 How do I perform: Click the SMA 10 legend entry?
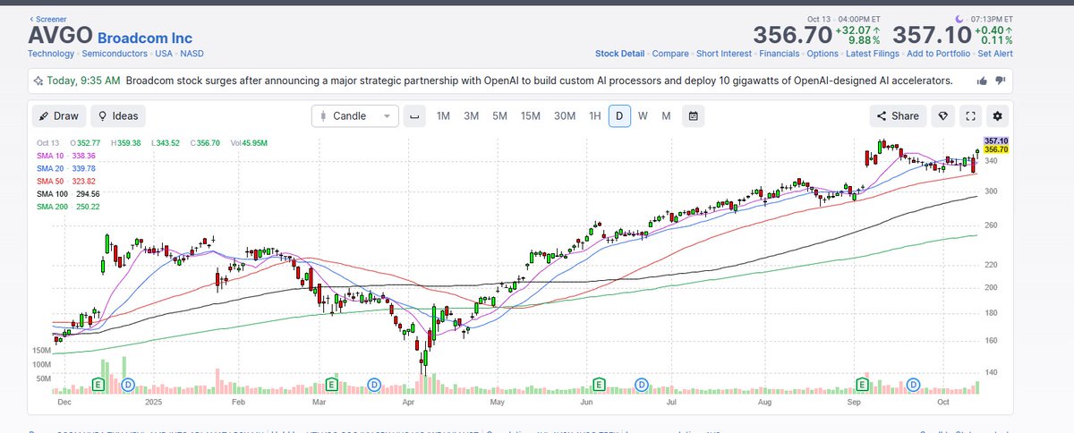coord(66,156)
